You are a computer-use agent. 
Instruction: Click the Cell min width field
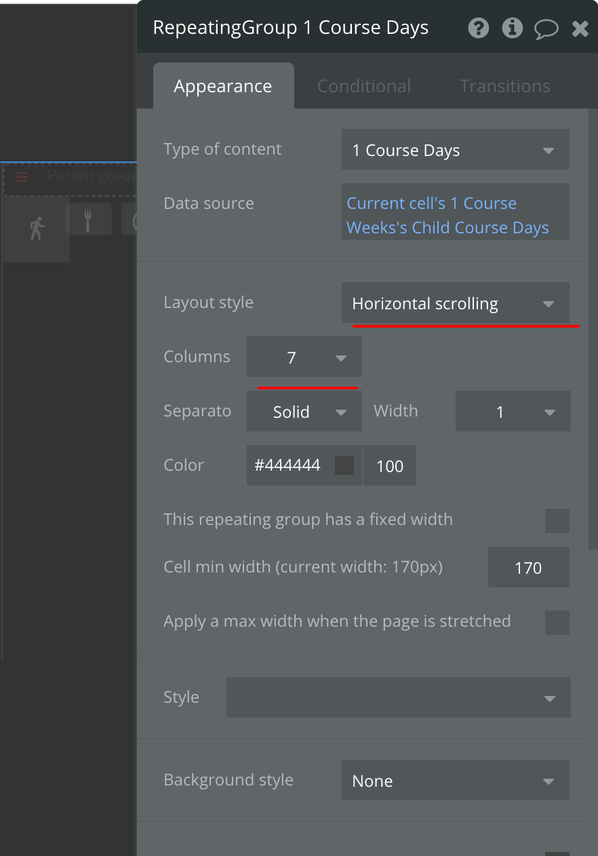coord(528,568)
